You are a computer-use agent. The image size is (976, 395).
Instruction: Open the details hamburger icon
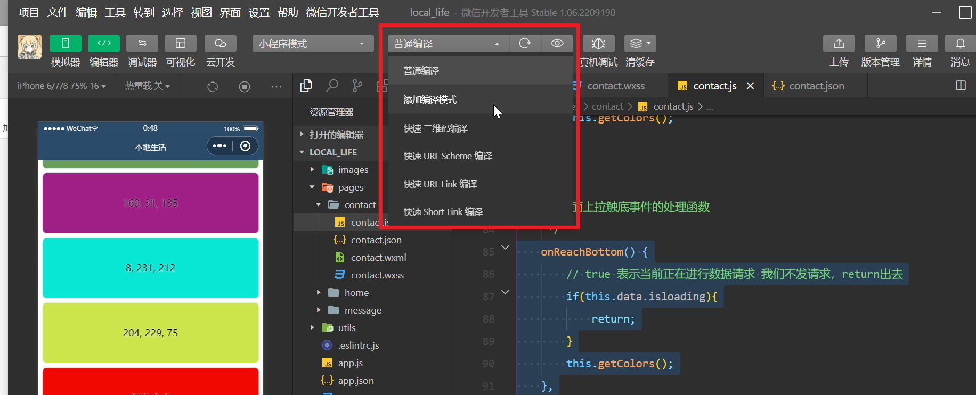922,44
